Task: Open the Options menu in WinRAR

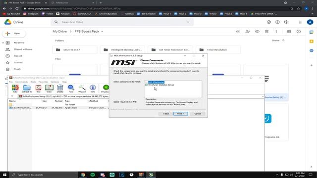Action: [55, 82]
